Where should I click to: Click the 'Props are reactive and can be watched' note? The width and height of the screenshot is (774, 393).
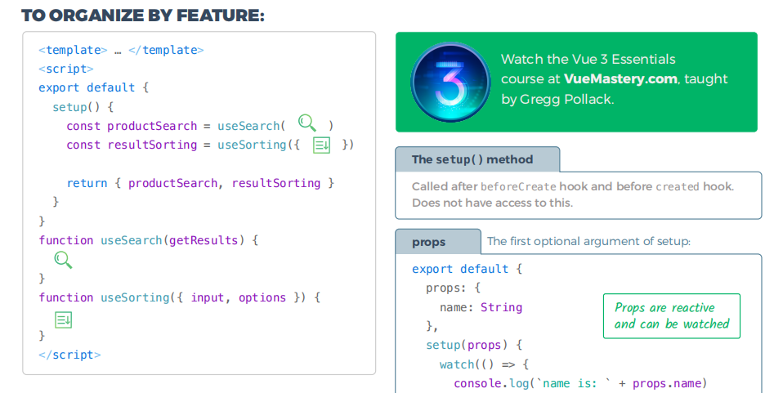point(672,316)
